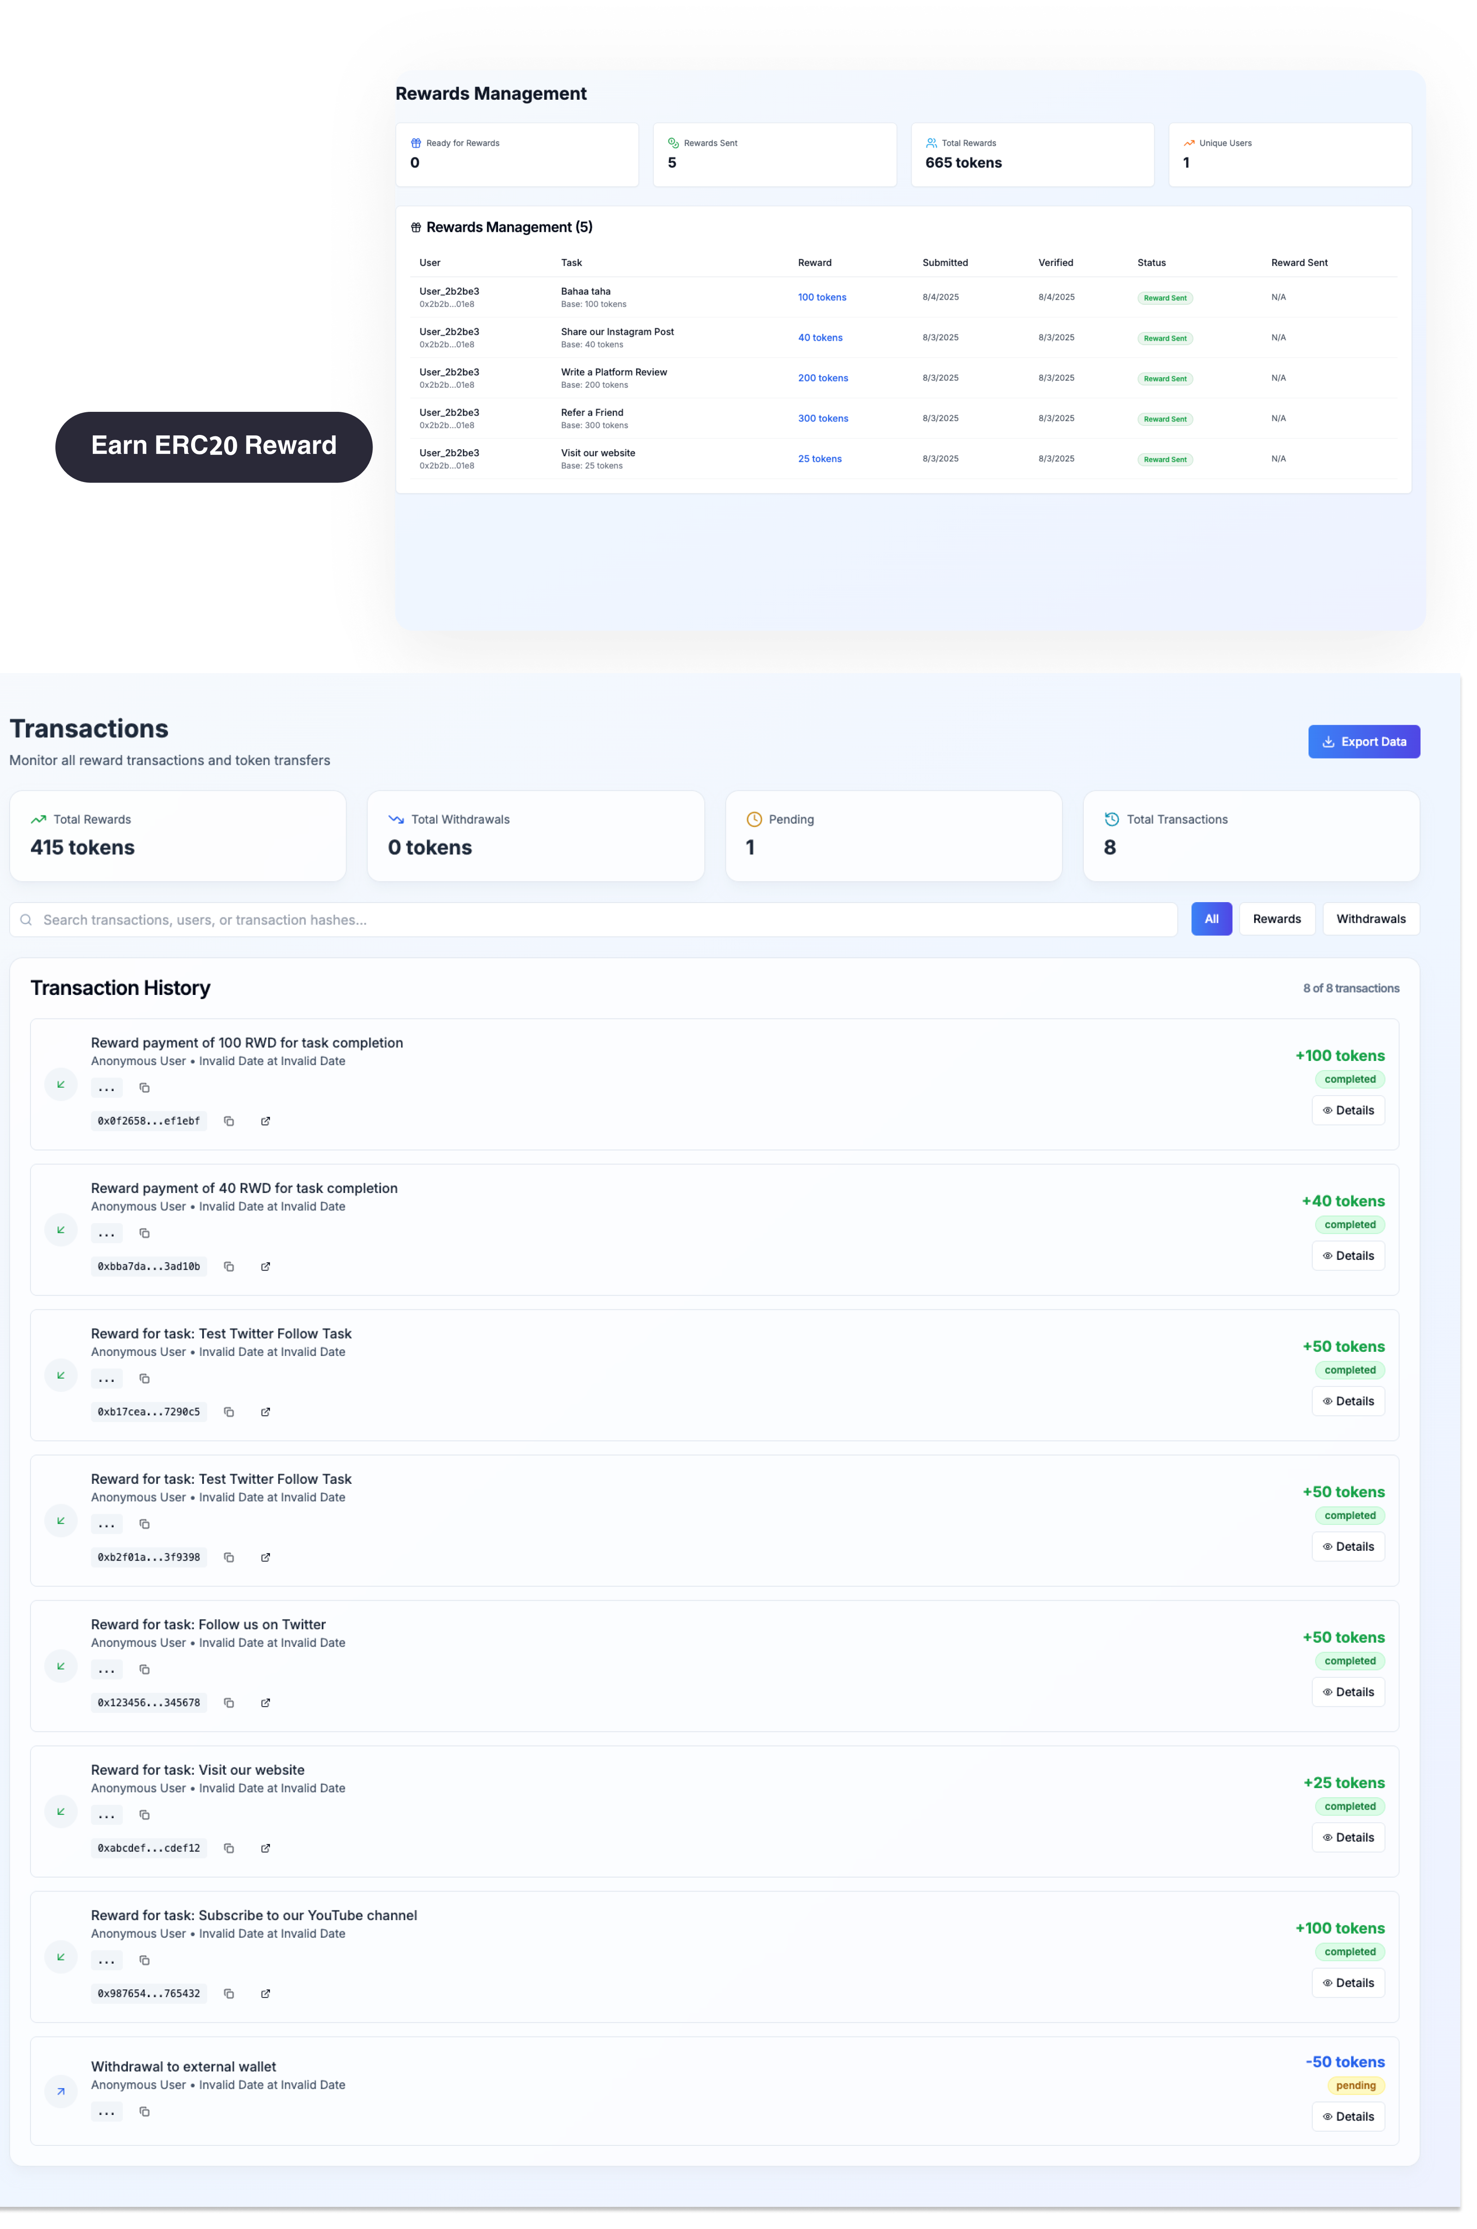Copy transaction hash 0xbba7da...3ad10b

229,1266
